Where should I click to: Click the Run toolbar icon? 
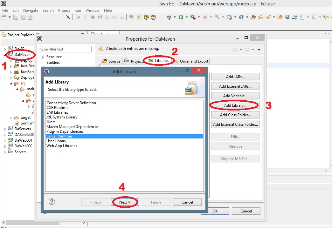pos(181,17)
